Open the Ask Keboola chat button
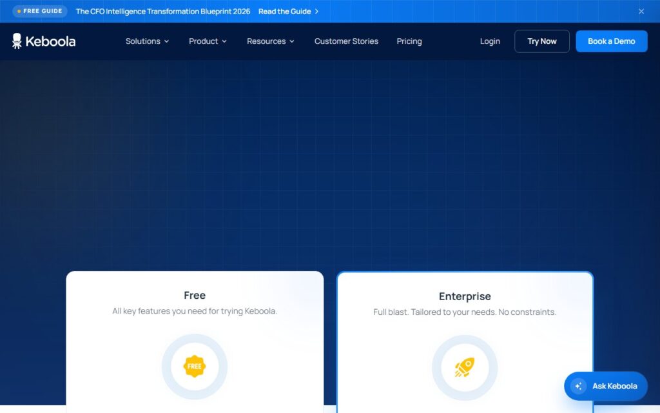The image size is (660, 413). click(606, 386)
